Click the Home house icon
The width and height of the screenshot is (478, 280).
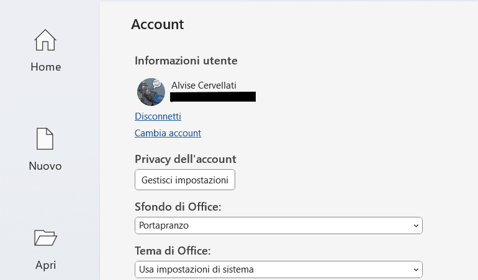pyautogui.click(x=45, y=40)
